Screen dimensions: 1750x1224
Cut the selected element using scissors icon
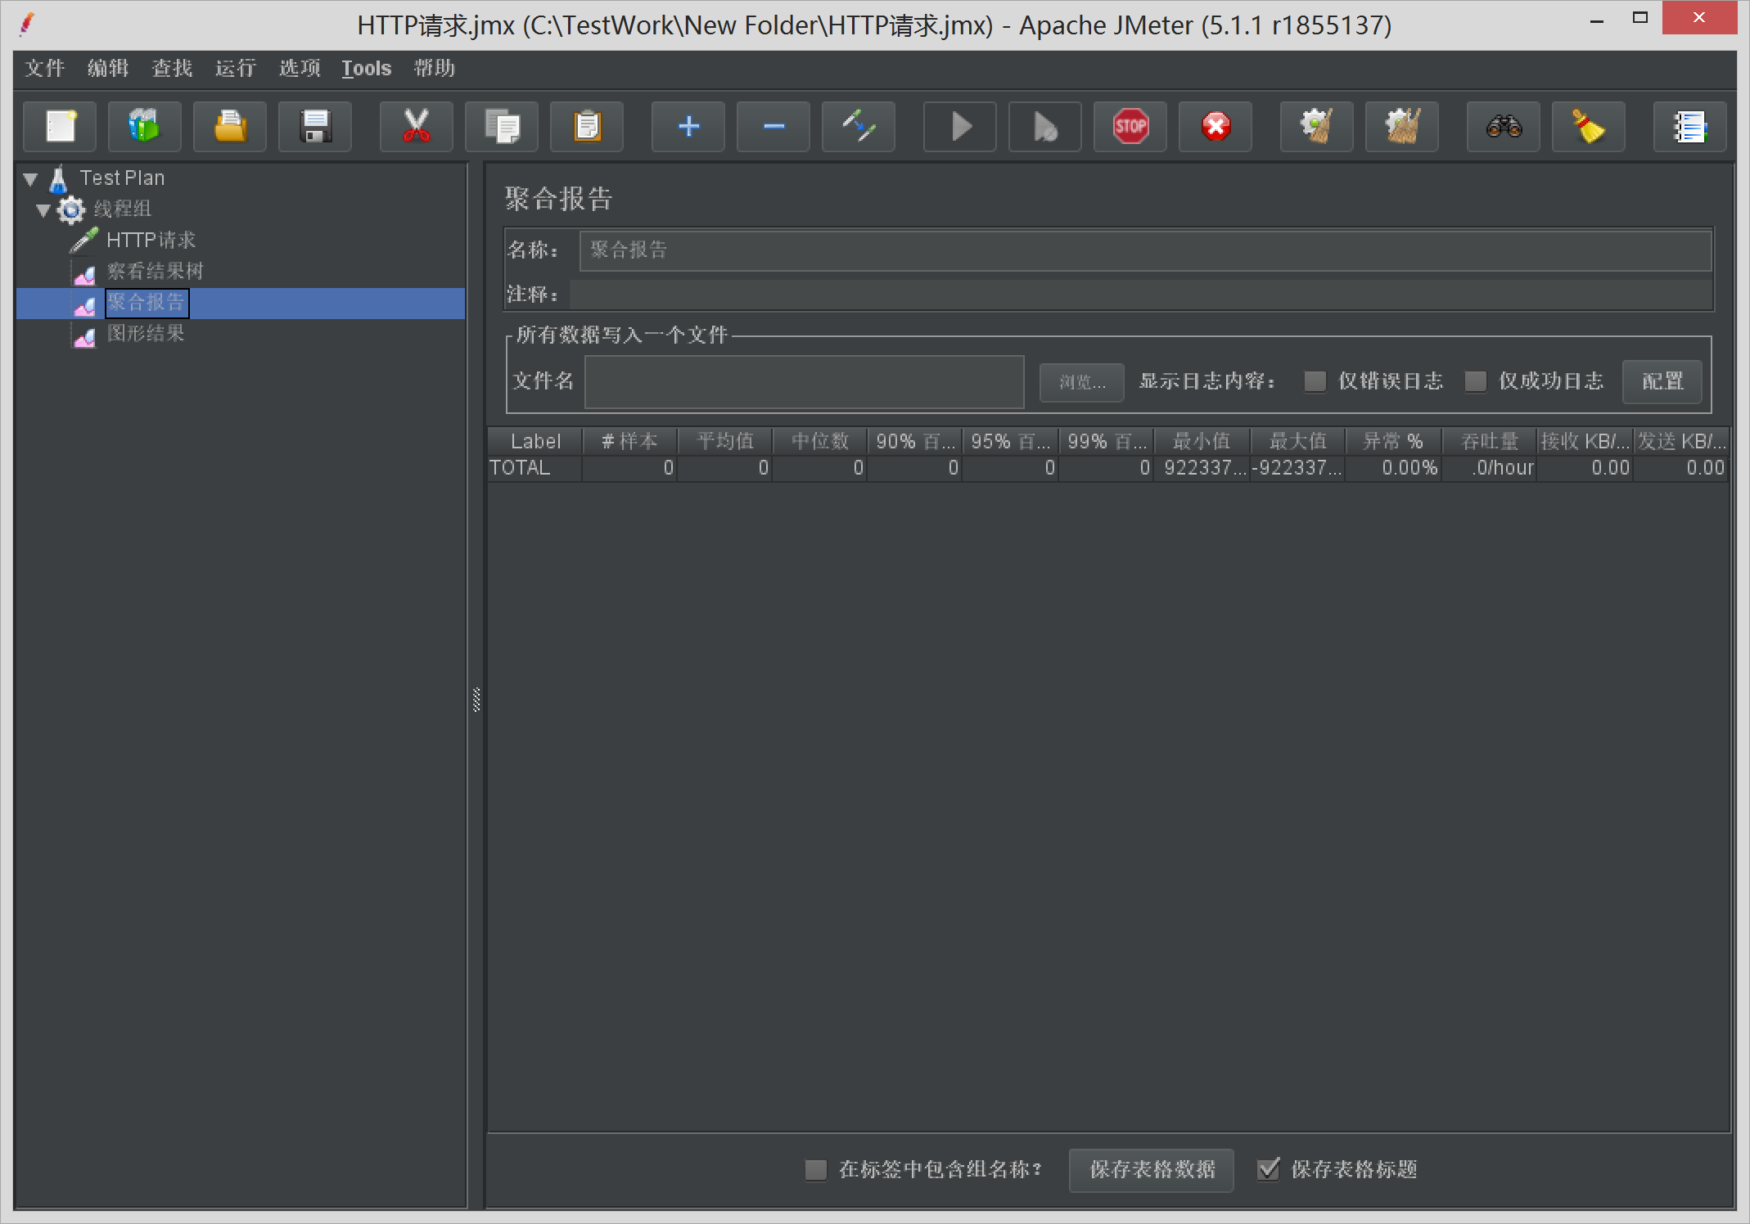(x=416, y=127)
